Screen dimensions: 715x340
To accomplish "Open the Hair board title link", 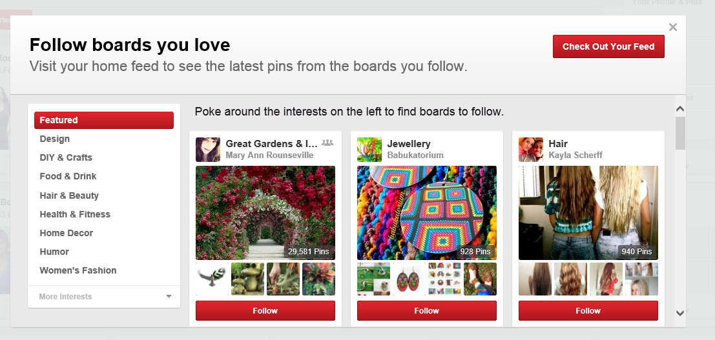I will [558, 143].
